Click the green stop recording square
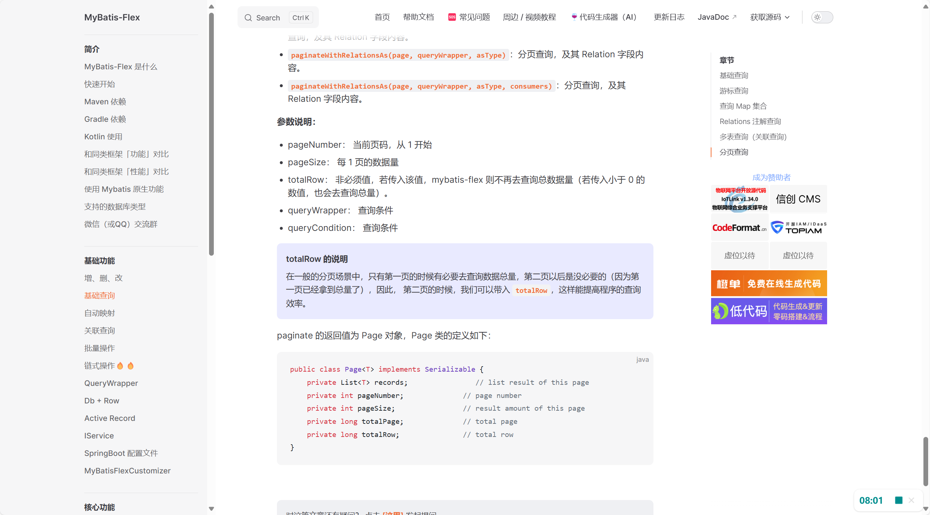The height and width of the screenshot is (515, 930). tap(899, 500)
